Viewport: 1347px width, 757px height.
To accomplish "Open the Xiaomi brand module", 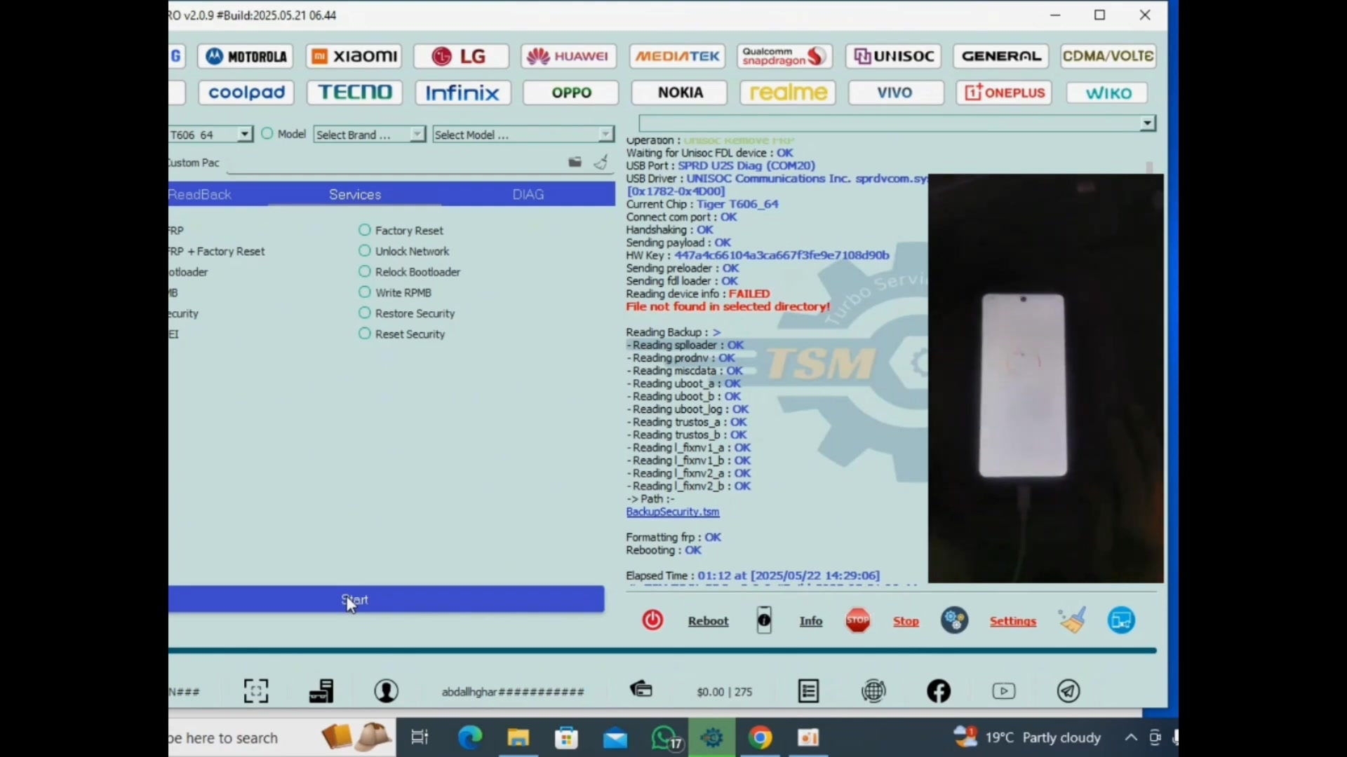I will click(354, 56).
